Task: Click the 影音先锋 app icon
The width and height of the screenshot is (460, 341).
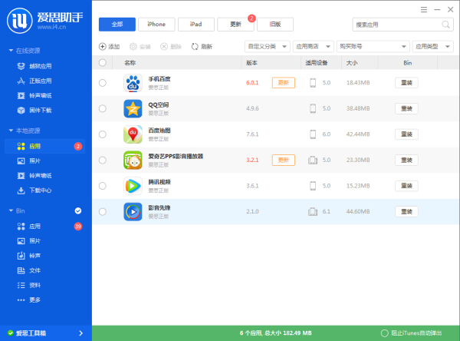Action: pyautogui.click(x=133, y=212)
